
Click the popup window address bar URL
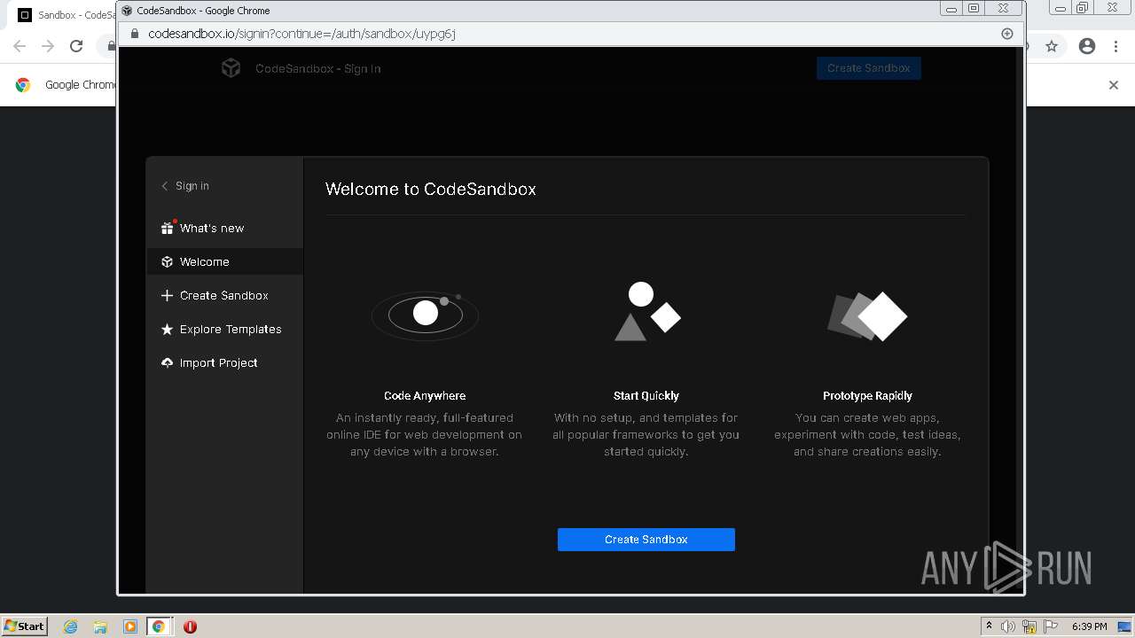tap(302, 34)
